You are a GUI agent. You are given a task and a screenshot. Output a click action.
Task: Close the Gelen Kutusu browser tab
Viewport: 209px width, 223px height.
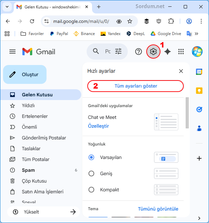(x=87, y=7)
